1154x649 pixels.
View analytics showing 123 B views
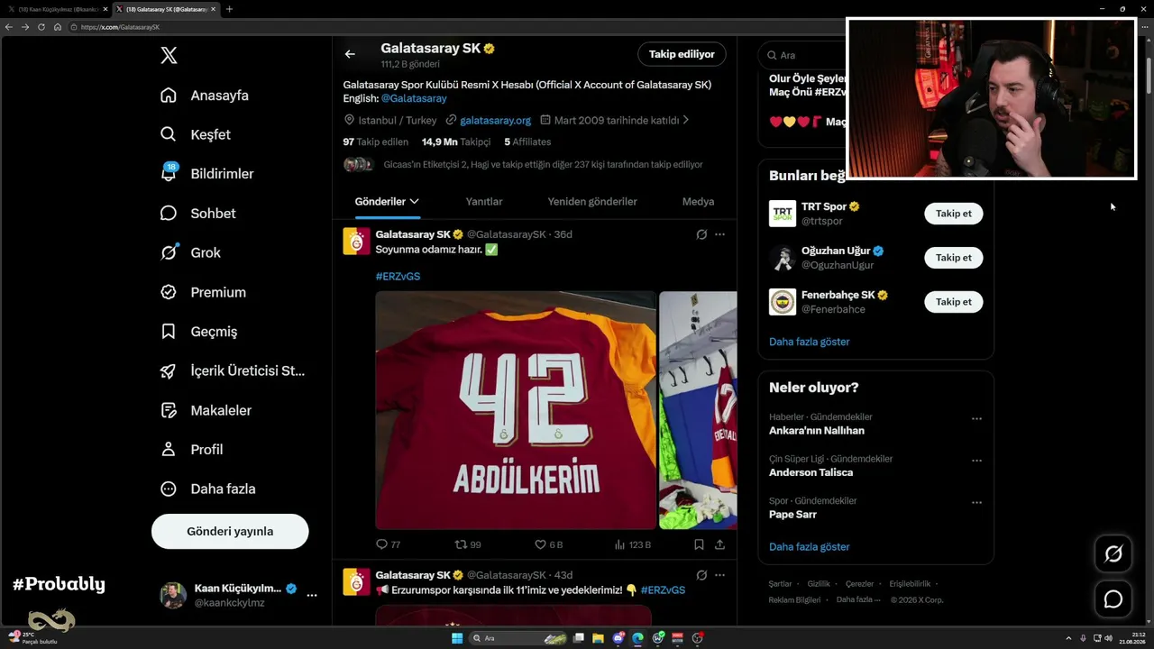point(632,544)
